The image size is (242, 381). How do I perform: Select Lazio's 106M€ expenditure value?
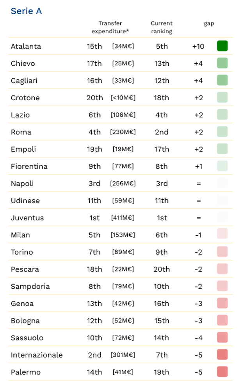[123, 115]
